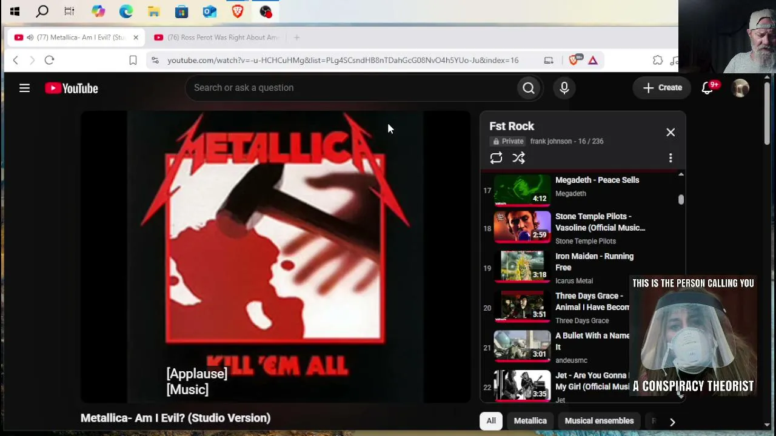Go to the YouTube home logo
This screenshot has height=436, width=776.
coord(72,88)
